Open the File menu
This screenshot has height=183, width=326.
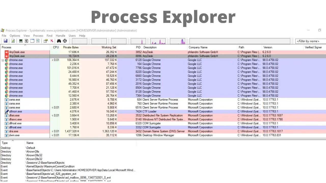click(x=4, y=36)
